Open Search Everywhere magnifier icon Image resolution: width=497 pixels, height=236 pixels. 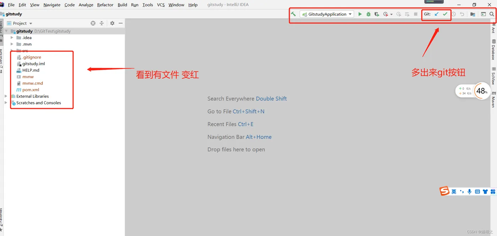(492, 14)
